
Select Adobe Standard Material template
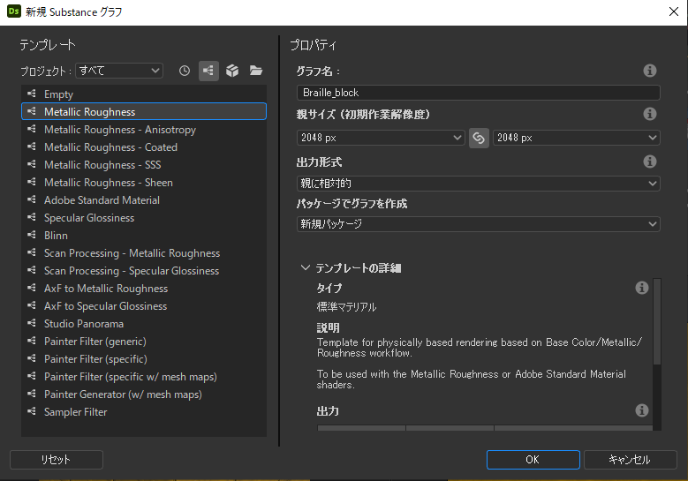click(x=144, y=200)
